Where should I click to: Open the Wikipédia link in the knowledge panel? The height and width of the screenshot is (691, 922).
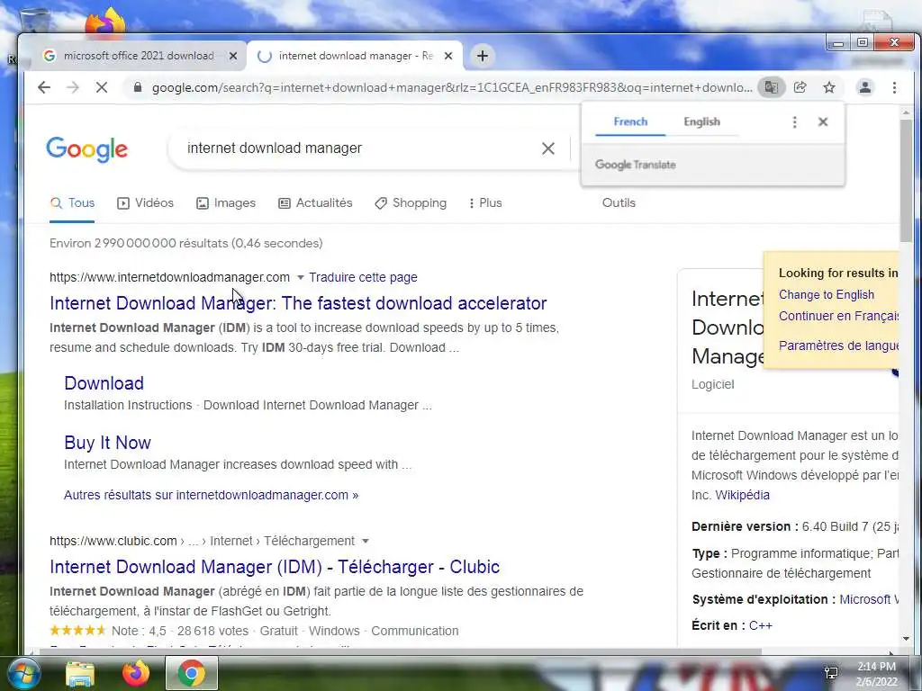[x=742, y=495]
